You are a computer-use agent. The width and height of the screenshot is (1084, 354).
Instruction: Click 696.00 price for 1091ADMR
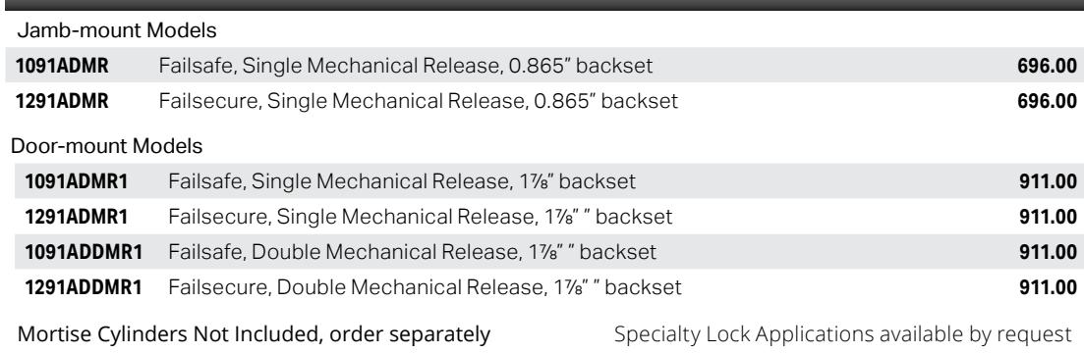pos(1047,67)
